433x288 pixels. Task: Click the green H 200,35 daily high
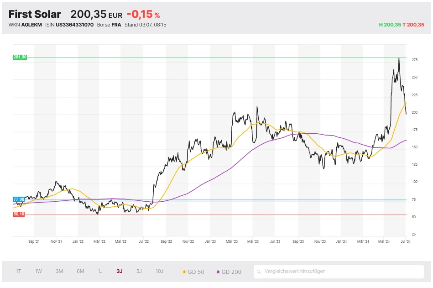[x=389, y=25]
